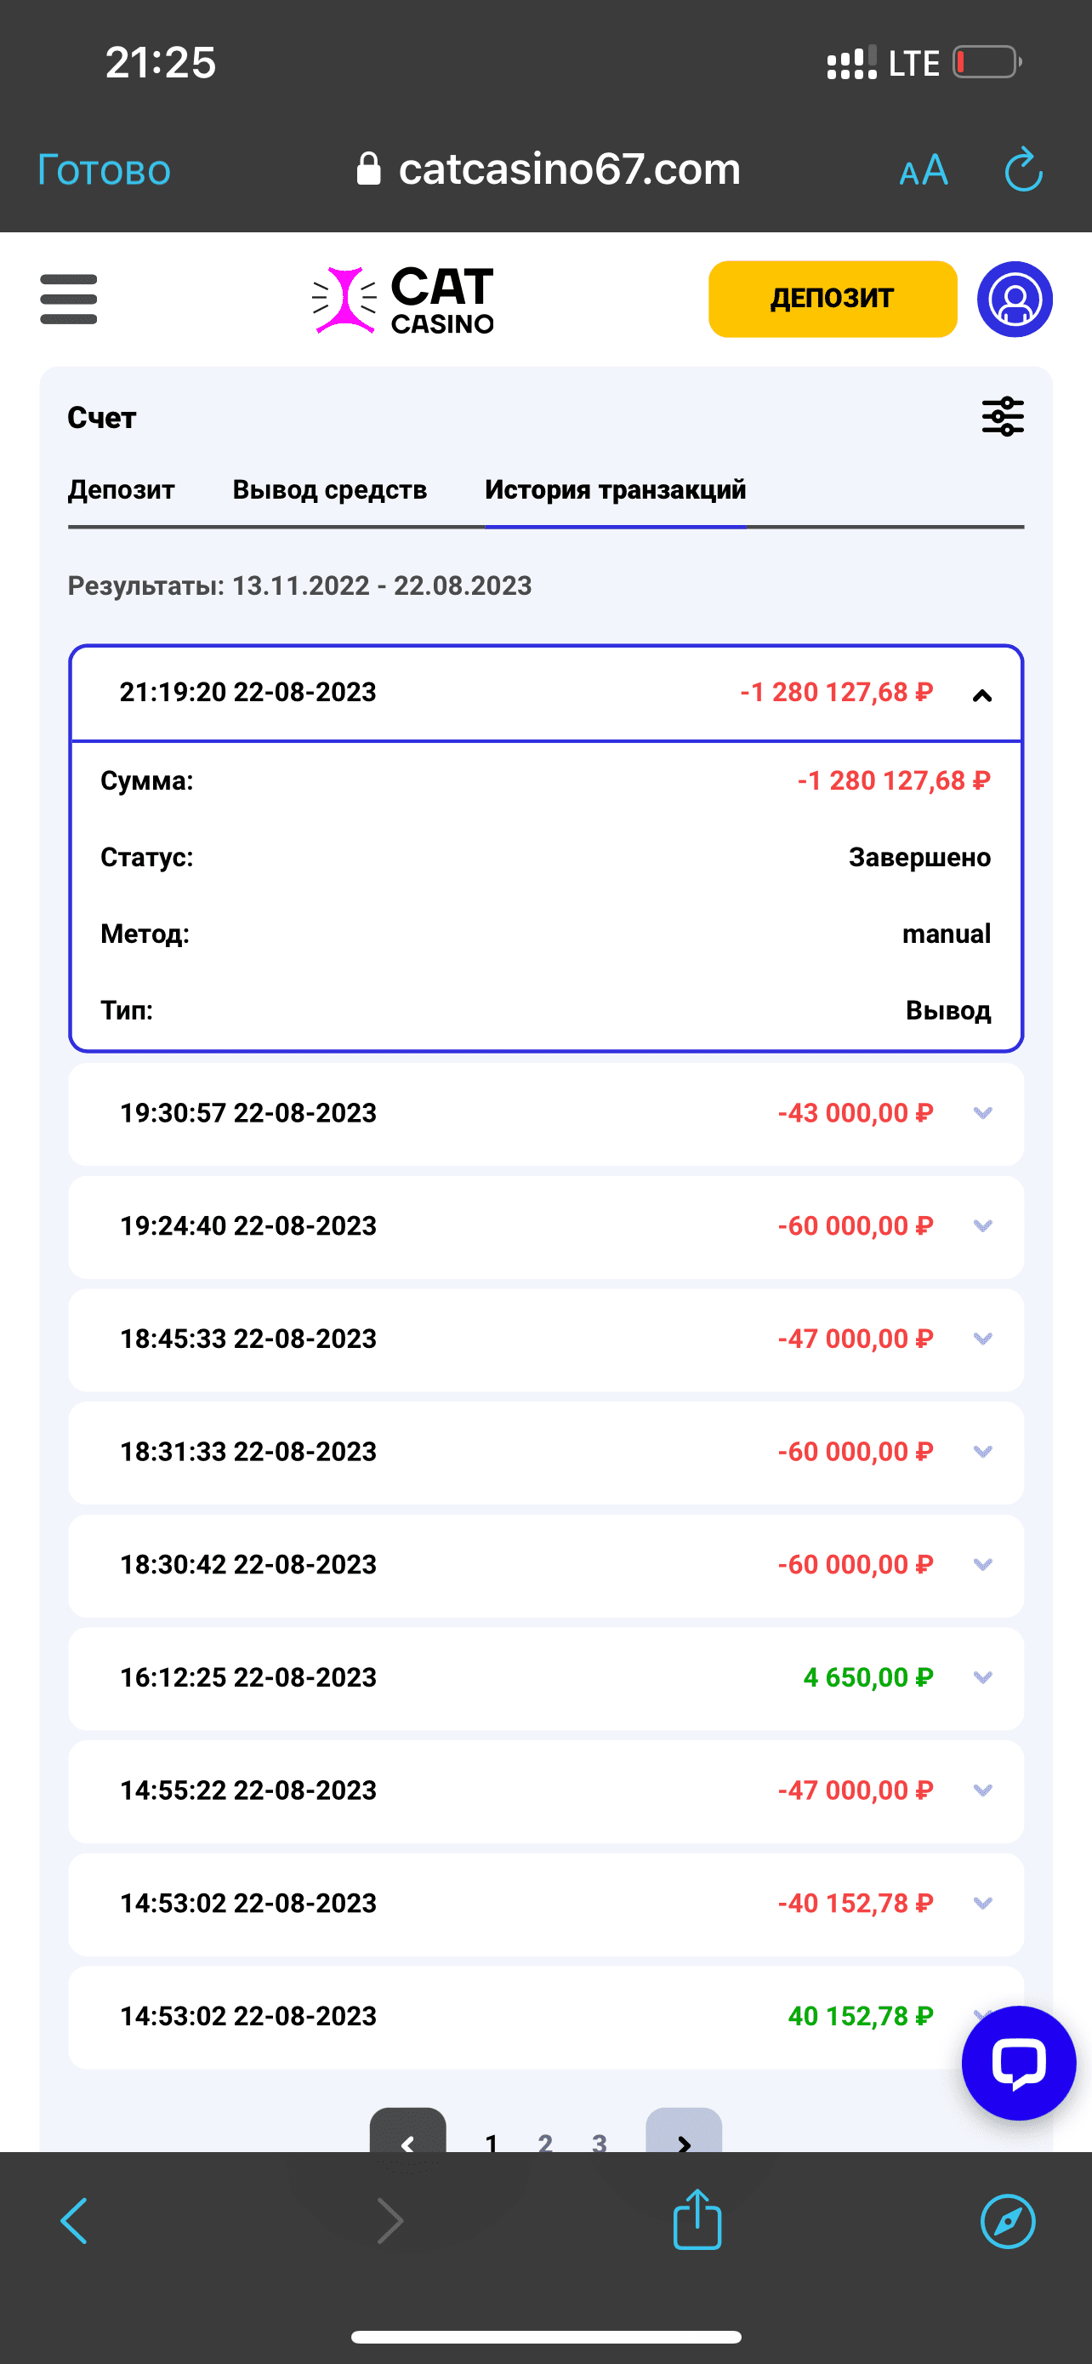1092x2364 pixels.
Task: Expand the 14:55:22 transaction row
Action: click(545, 1790)
